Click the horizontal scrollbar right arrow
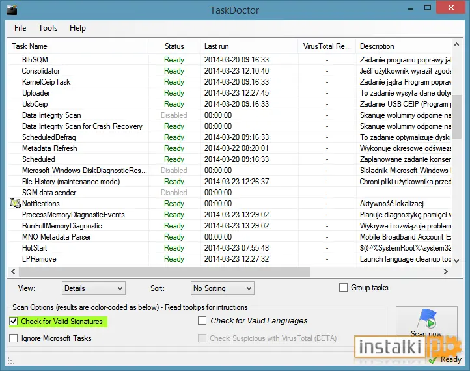This screenshot has width=470, height=371. tap(446, 271)
